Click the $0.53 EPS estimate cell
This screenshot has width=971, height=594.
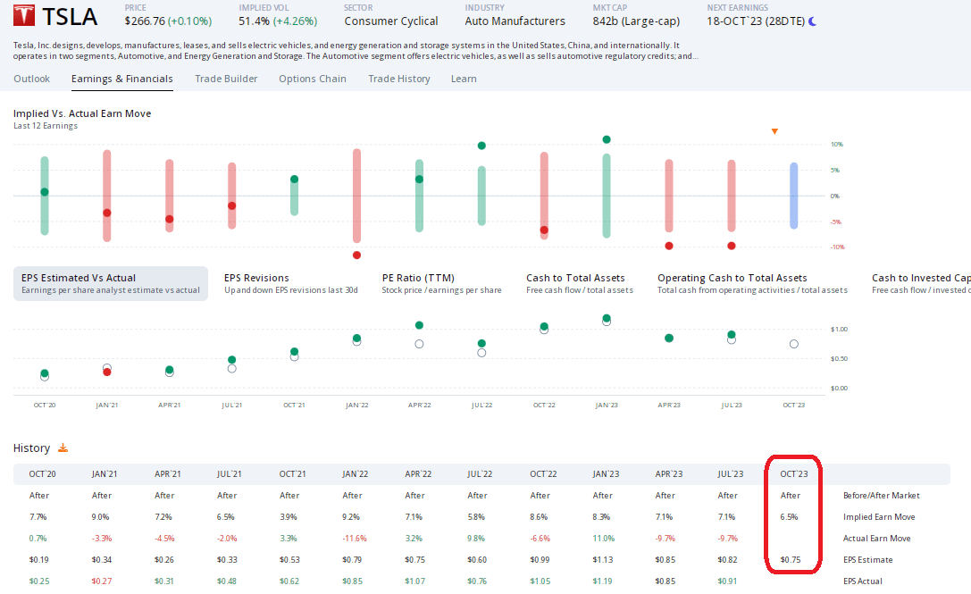pos(289,560)
